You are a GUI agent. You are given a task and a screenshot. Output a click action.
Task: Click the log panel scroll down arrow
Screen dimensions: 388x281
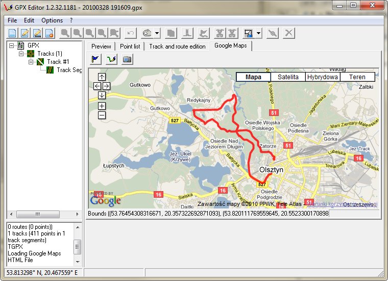point(78,262)
